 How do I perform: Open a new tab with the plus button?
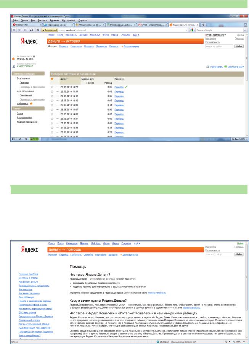coord(203,25)
